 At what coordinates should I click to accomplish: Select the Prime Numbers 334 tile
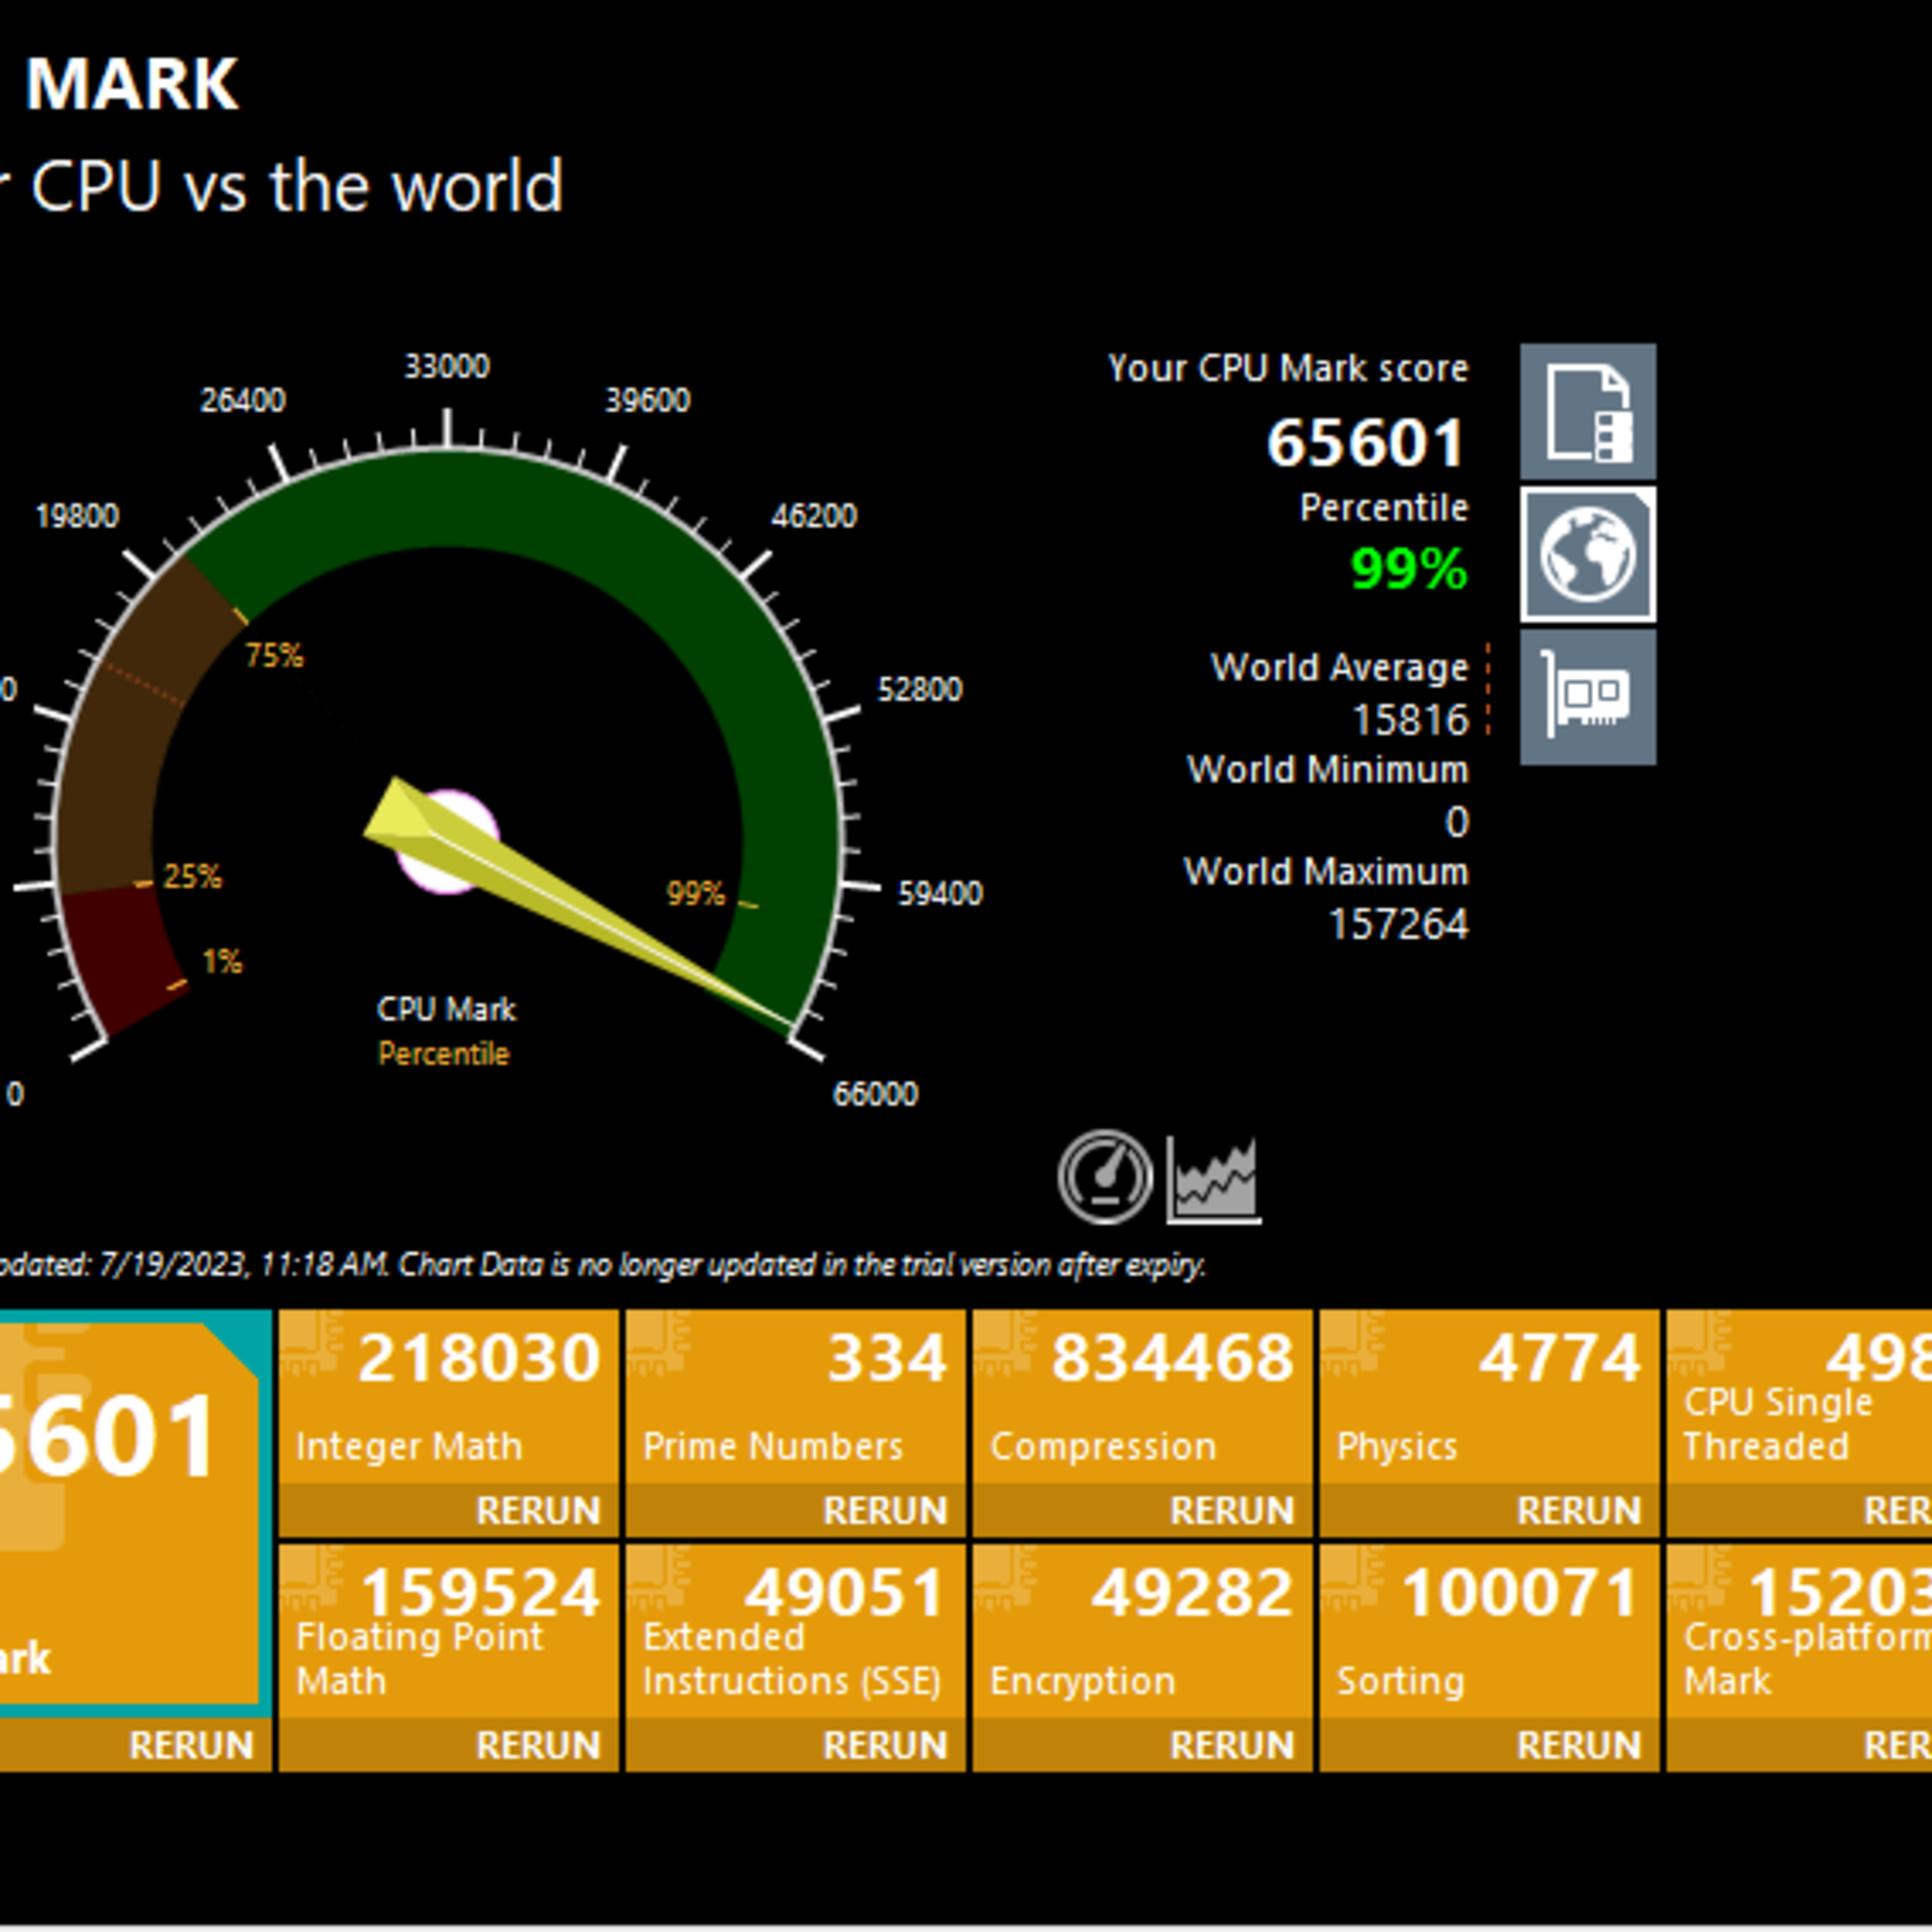tap(795, 1397)
